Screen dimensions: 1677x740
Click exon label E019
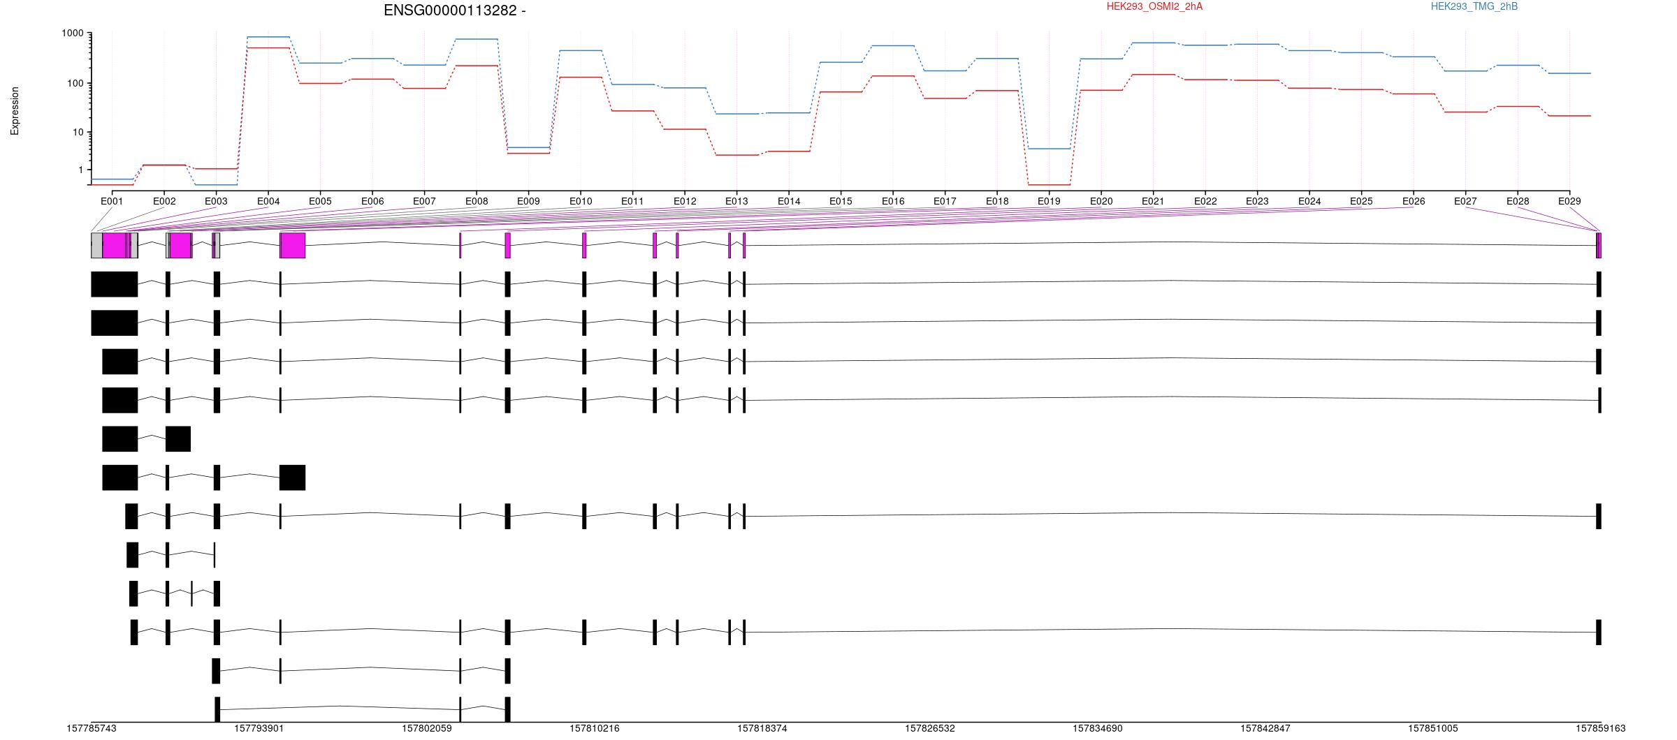tap(1049, 201)
